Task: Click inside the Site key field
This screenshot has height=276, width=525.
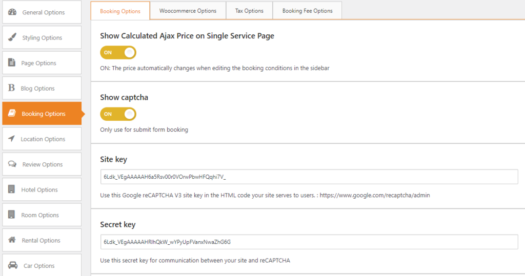Action: click(x=309, y=177)
